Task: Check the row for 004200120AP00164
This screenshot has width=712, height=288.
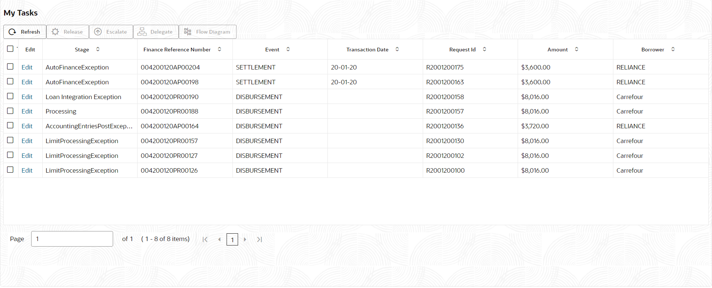Action: click(10, 125)
